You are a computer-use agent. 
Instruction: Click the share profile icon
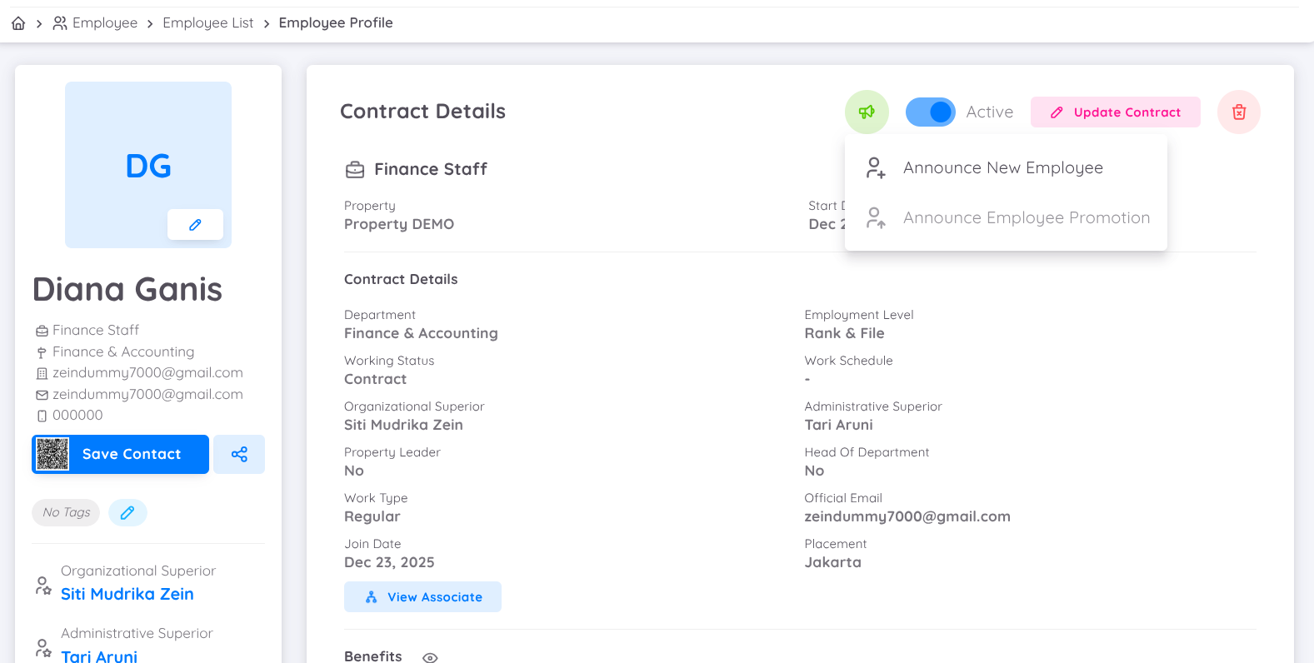pyautogui.click(x=239, y=454)
